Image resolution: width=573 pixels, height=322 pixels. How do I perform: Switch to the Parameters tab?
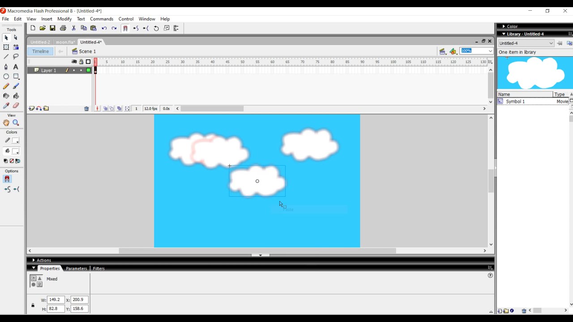pyautogui.click(x=76, y=268)
